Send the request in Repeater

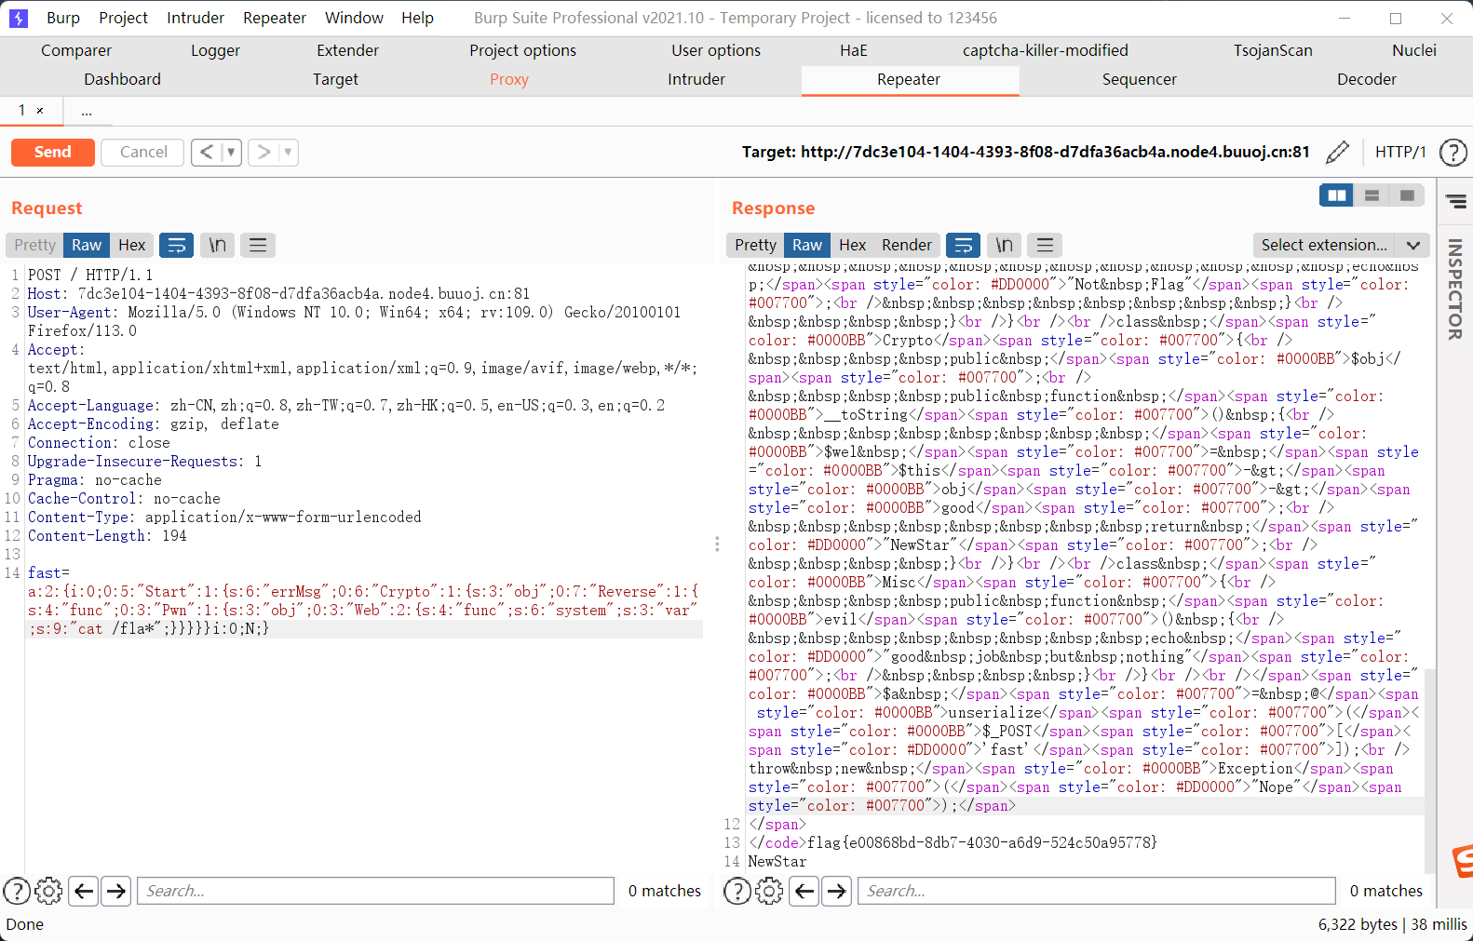(52, 152)
